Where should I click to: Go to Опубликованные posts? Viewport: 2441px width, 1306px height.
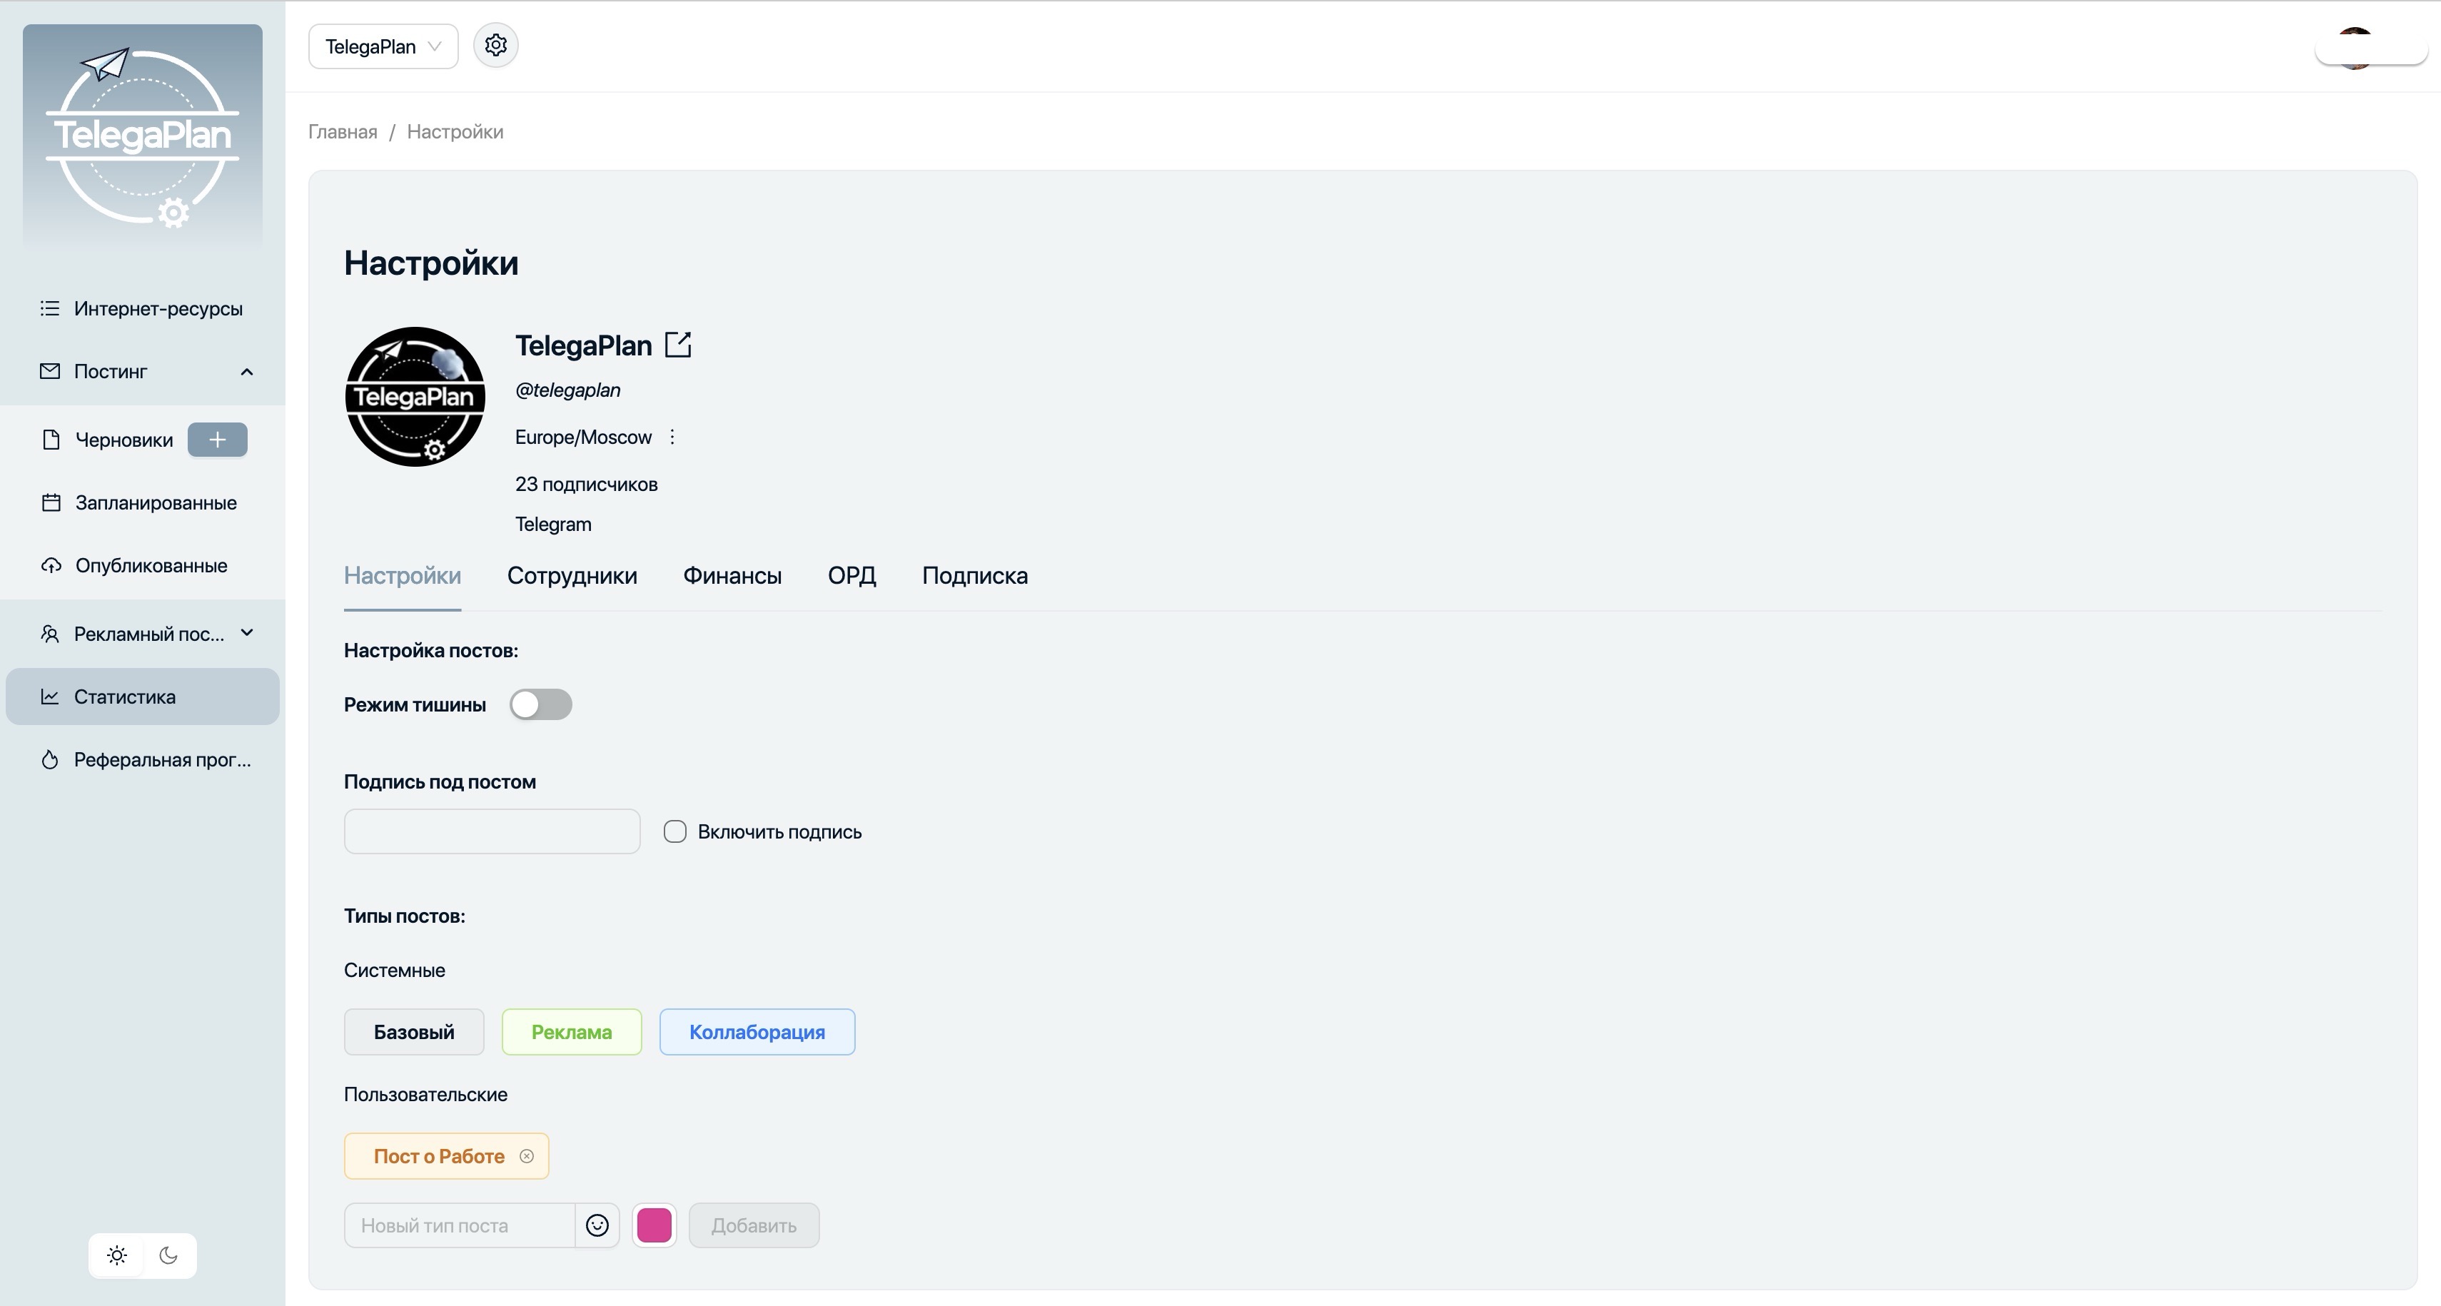point(142,566)
